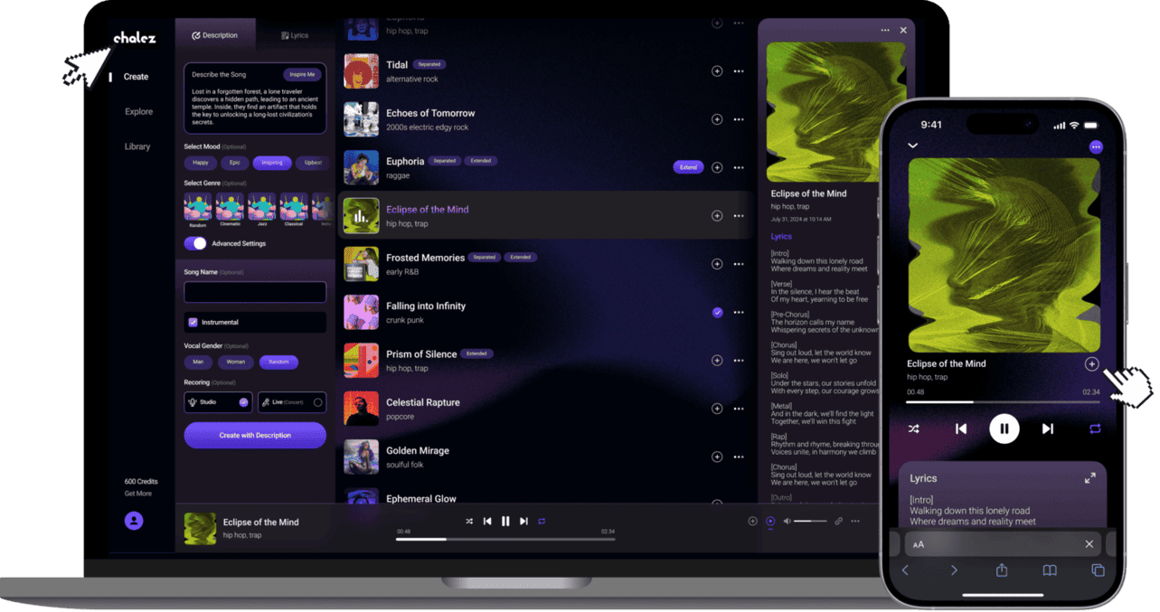Image resolution: width=1160 pixels, height=612 pixels.
Task: Tap pause button on phone player
Action: tap(1004, 428)
